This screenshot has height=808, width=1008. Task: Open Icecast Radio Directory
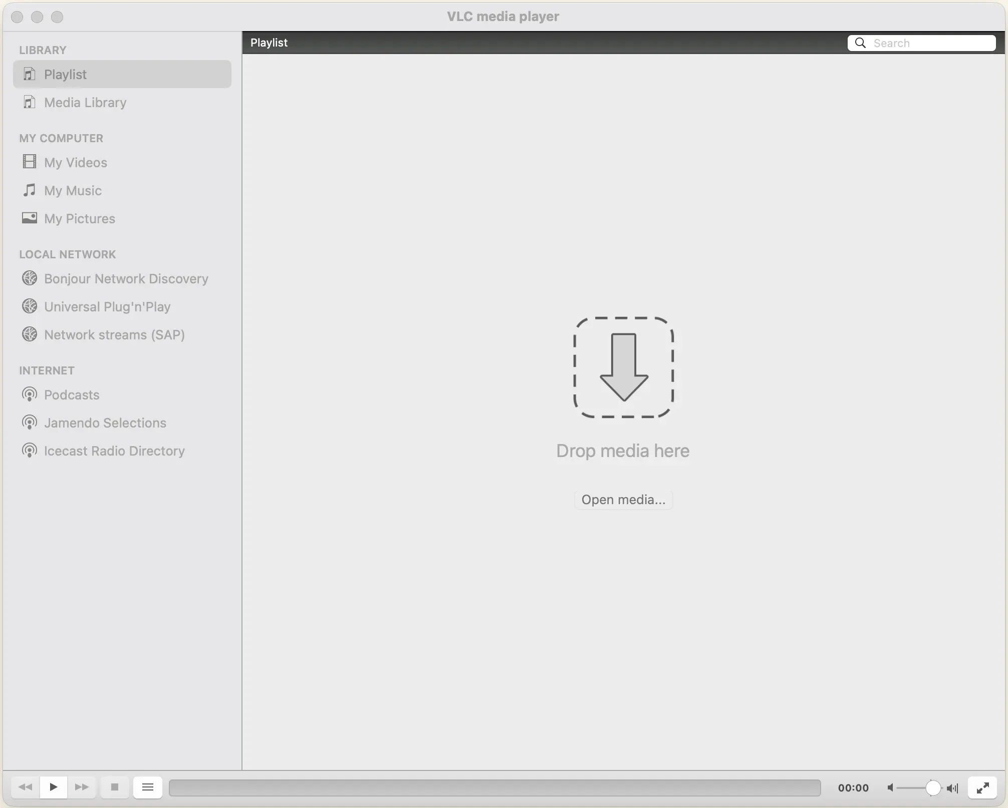tap(122, 451)
